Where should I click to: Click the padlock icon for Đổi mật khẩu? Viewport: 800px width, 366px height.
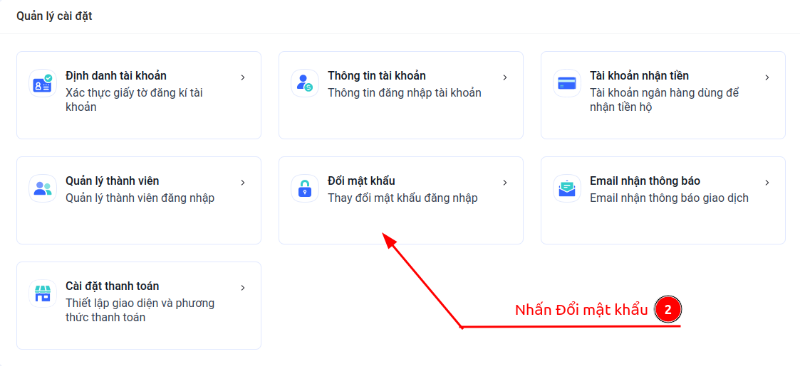(x=305, y=188)
